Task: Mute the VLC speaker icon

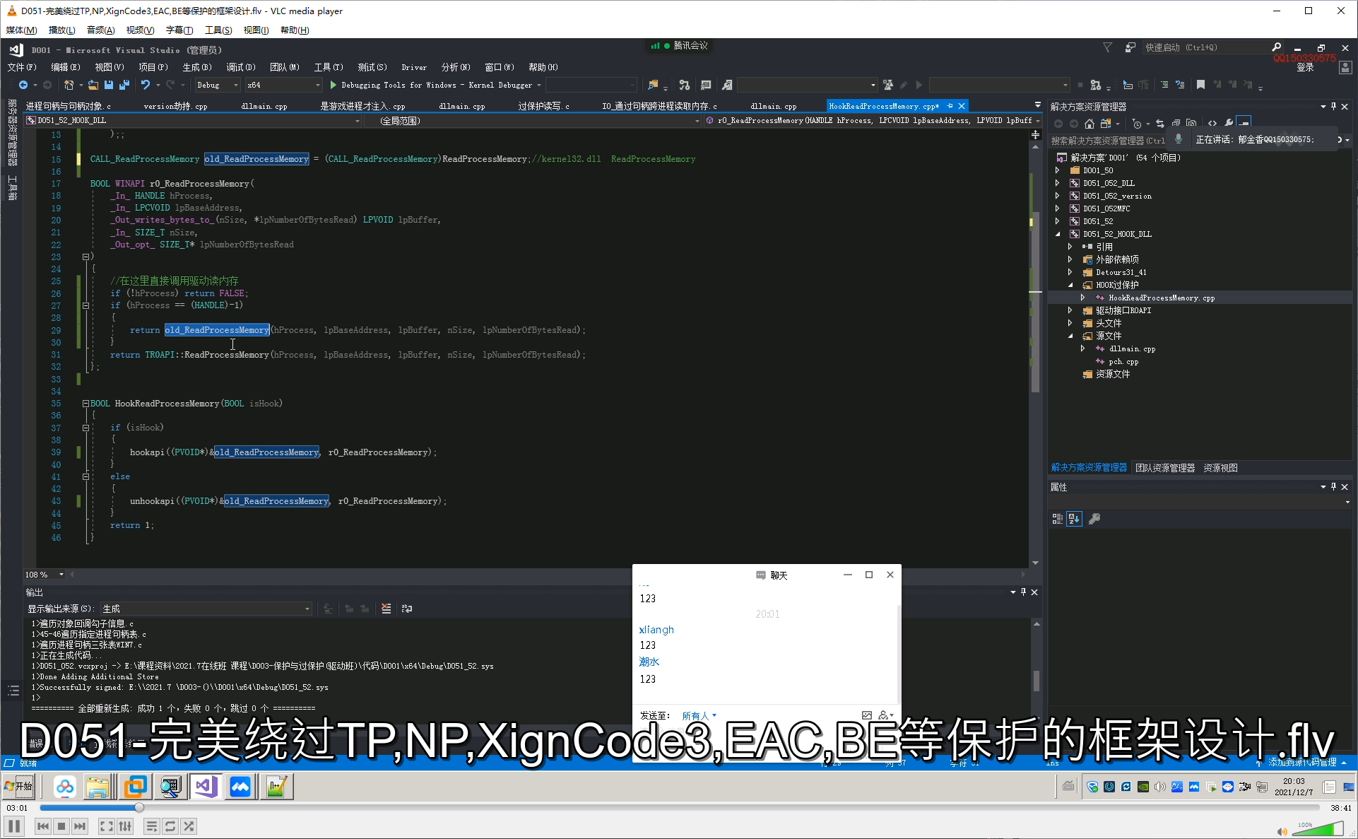Action: click(1282, 831)
